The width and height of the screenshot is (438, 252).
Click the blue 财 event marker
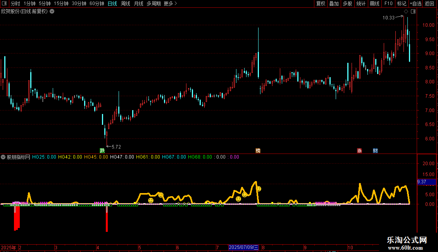[x=375, y=150]
